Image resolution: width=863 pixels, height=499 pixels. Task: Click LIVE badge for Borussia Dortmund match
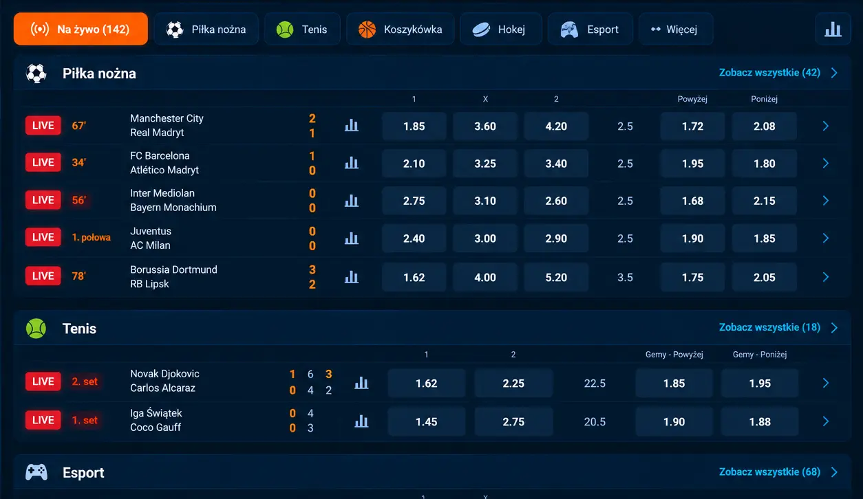pos(43,276)
